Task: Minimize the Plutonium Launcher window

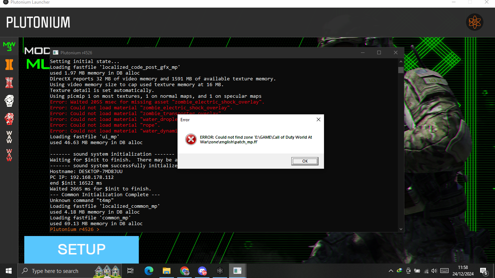Action: pyautogui.click(x=454, y=2)
